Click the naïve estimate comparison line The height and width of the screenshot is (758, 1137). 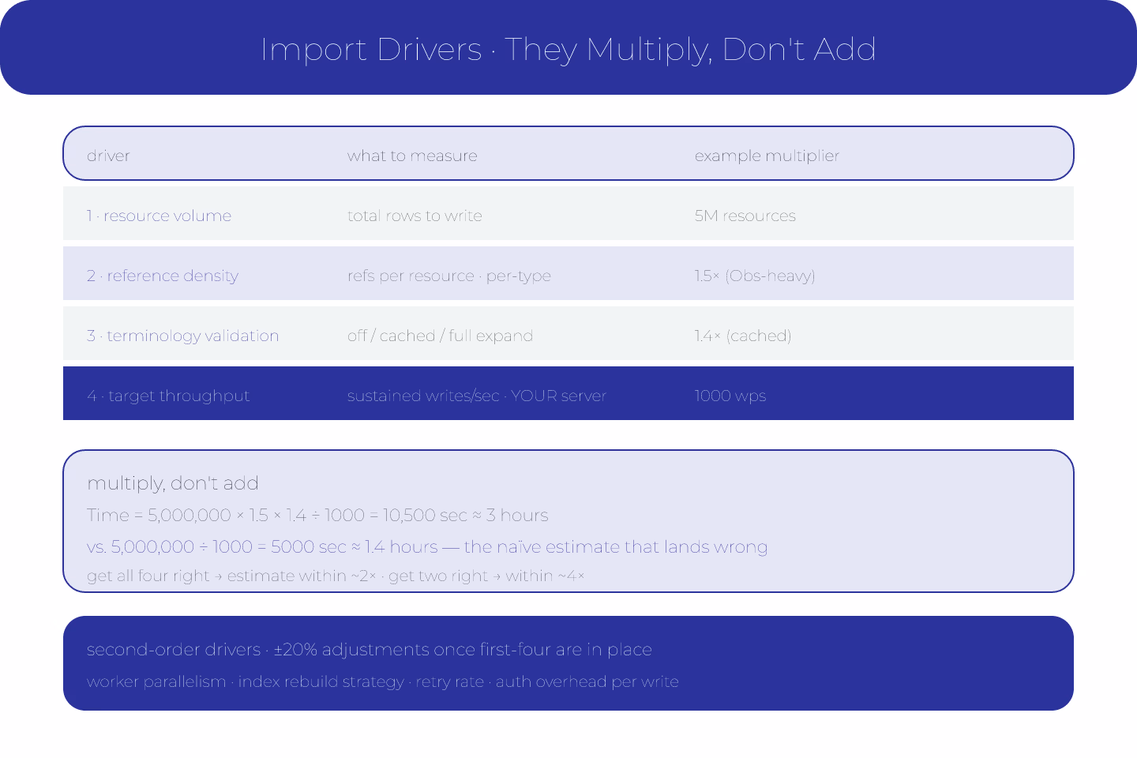point(427,547)
